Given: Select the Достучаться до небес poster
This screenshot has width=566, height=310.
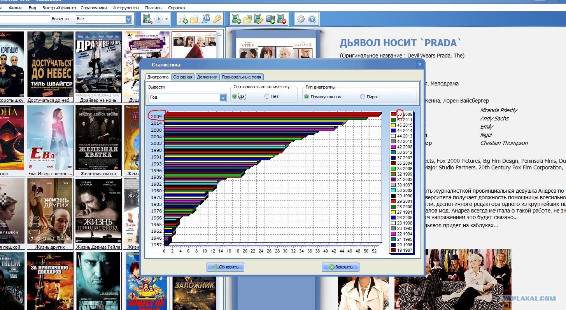Looking at the screenshot, I should click(50, 64).
